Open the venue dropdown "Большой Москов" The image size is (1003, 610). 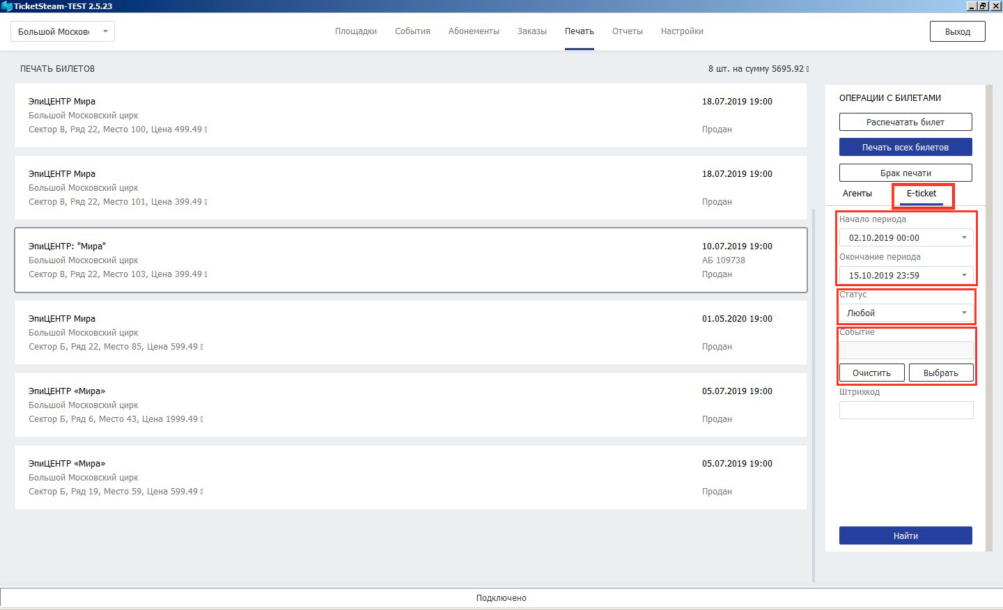point(63,31)
